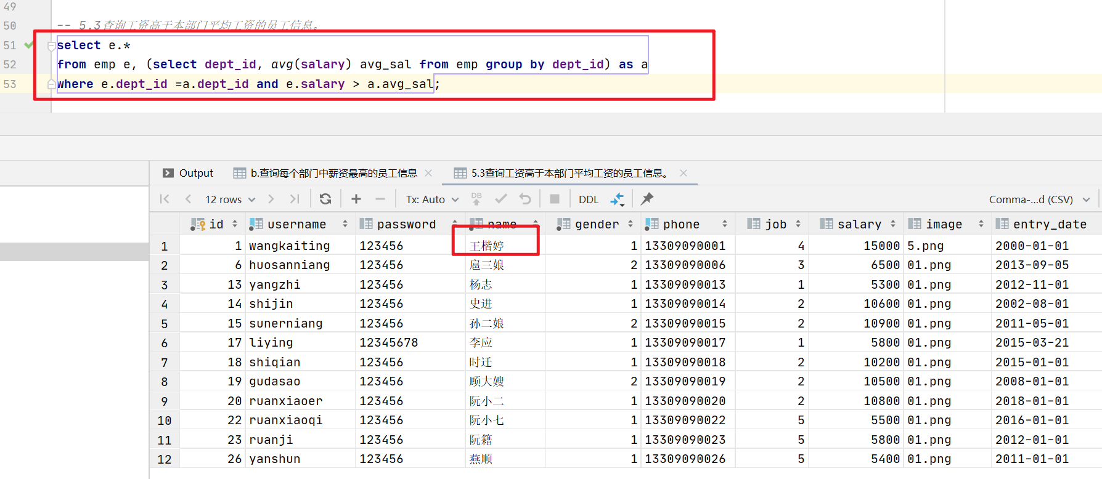Close the 5.3查询工资高于本部门平均工资 result tab
Viewport: 1102px width, 479px height.
tap(683, 173)
